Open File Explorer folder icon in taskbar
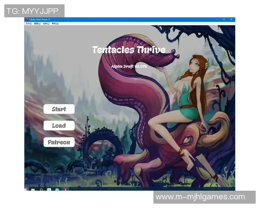260x208 pixels. [33, 189]
